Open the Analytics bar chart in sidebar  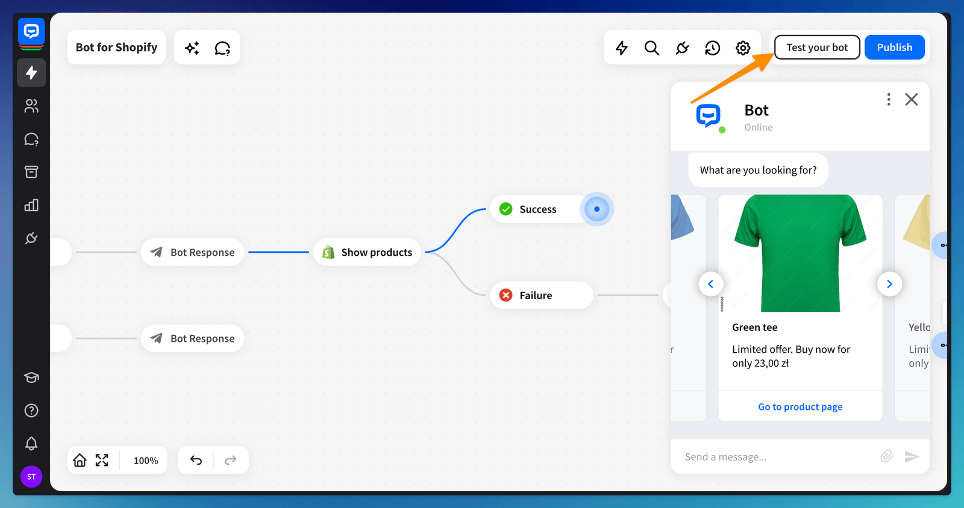pyautogui.click(x=31, y=205)
